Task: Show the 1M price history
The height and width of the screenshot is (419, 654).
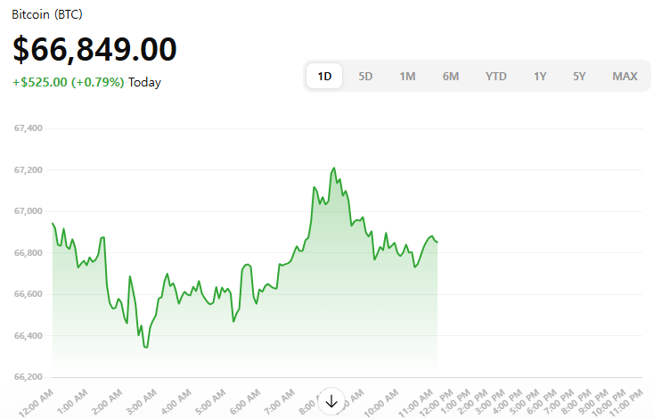Action: [x=407, y=76]
